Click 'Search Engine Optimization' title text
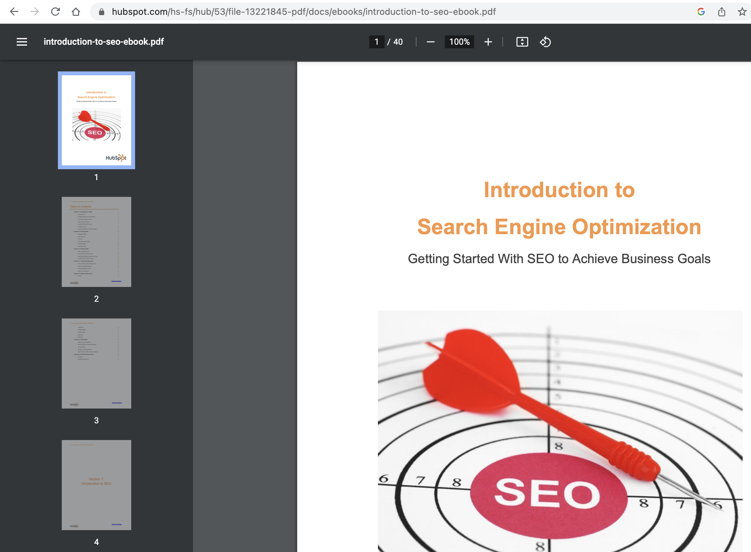This screenshot has height=552, width=751. [x=559, y=227]
